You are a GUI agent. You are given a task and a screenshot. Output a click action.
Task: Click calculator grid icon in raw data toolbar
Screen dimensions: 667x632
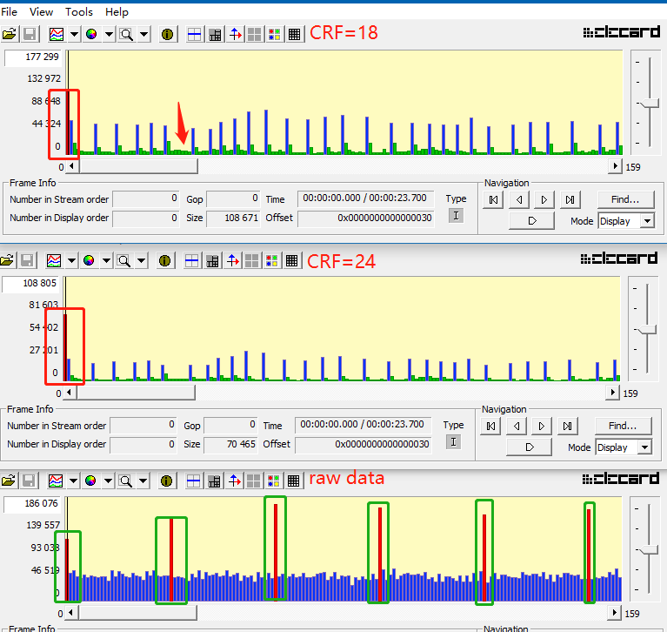215,481
